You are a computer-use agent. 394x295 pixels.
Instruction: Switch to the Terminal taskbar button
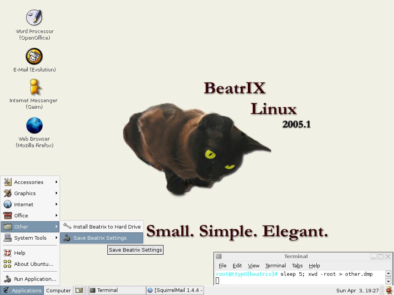(117, 290)
